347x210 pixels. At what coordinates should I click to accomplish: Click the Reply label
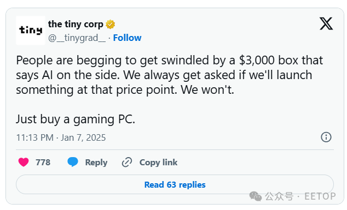click(96, 163)
